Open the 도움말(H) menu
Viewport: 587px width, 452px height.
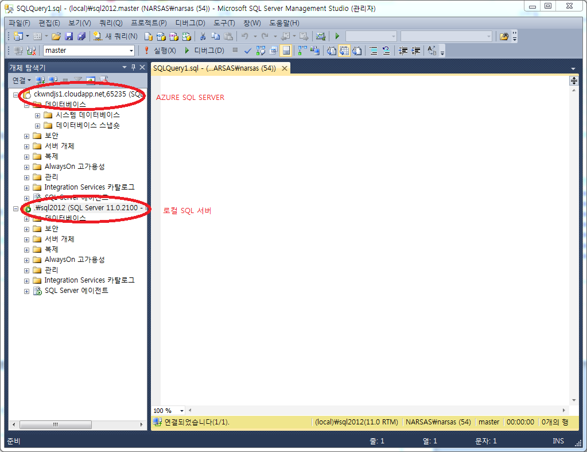tap(284, 23)
